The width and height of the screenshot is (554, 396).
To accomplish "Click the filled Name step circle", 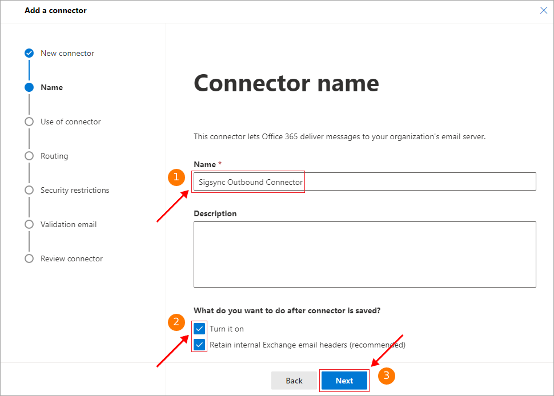I will point(29,87).
